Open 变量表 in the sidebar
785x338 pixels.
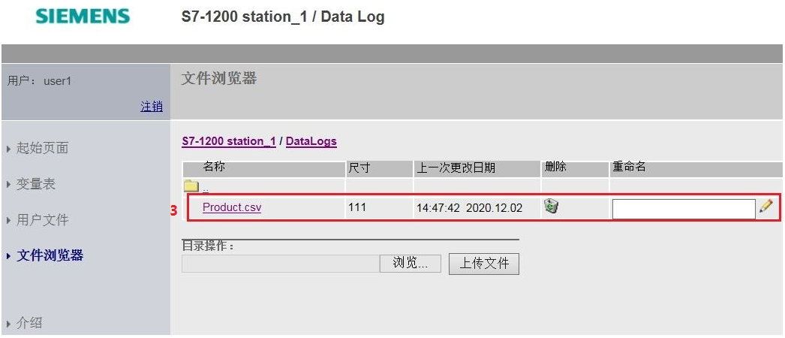[35, 184]
